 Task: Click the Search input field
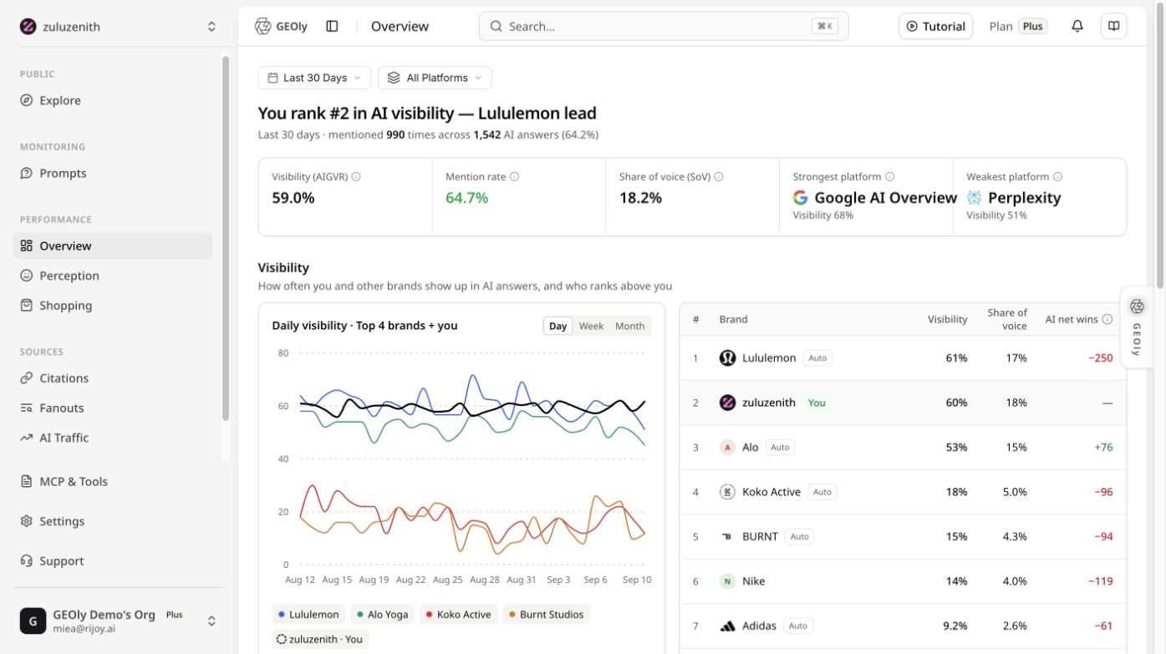(x=664, y=26)
